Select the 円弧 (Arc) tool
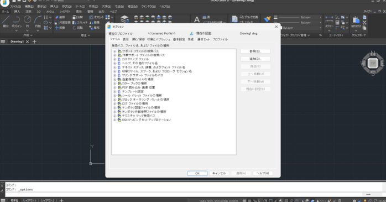The width and height of the screenshot is (386, 202). click(x=38, y=21)
